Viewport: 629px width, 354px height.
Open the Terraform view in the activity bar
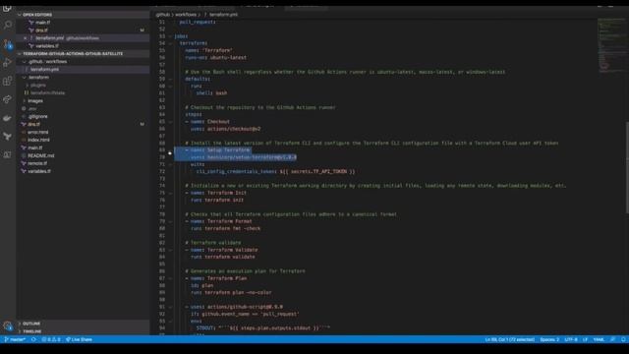8,137
